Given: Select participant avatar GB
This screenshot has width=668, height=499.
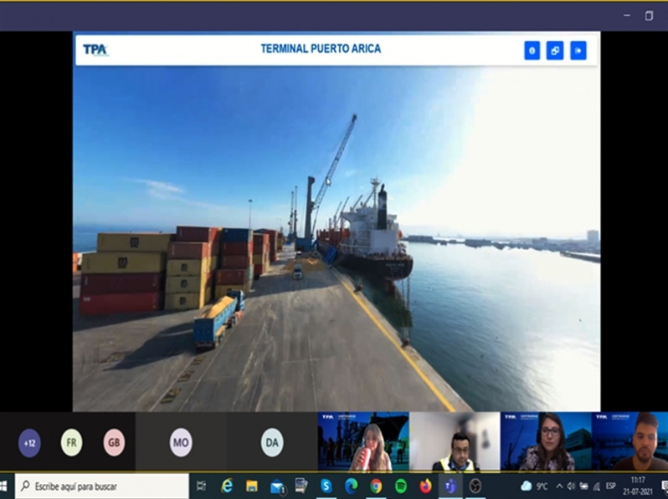Looking at the screenshot, I should [x=114, y=442].
